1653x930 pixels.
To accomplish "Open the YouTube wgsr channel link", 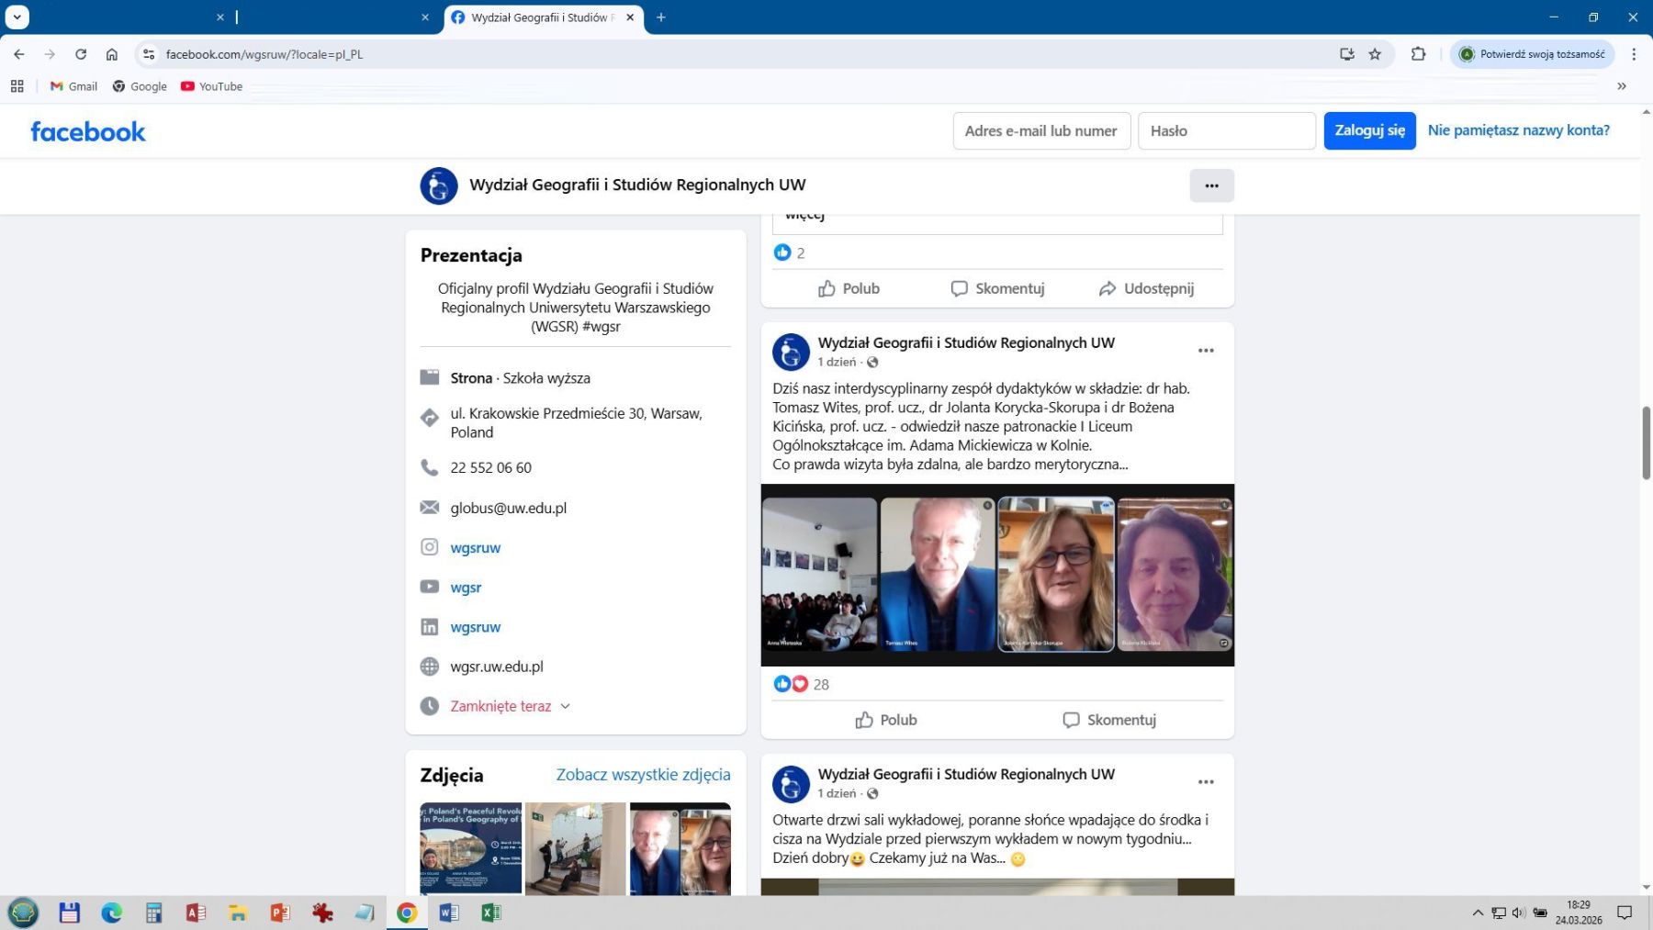I will (466, 588).
